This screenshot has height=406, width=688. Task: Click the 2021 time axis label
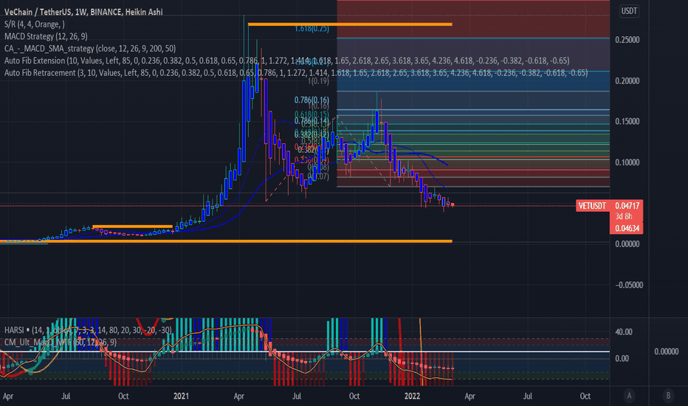pyautogui.click(x=181, y=396)
